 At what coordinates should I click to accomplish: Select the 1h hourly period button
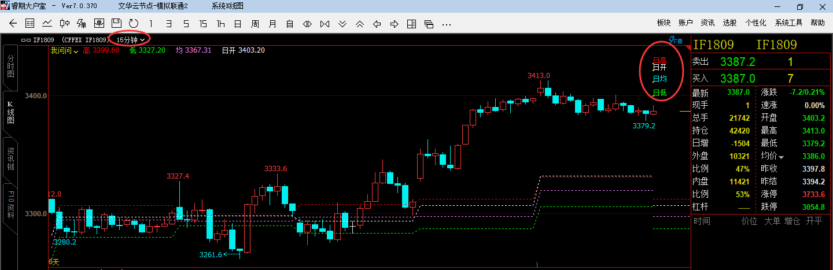220,24
